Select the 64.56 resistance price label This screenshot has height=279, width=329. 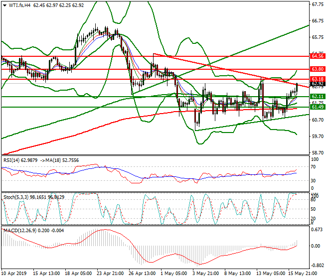point(318,56)
